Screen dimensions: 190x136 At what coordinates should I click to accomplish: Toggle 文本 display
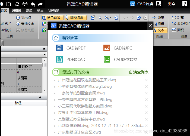pyautogui.click(x=160, y=30)
